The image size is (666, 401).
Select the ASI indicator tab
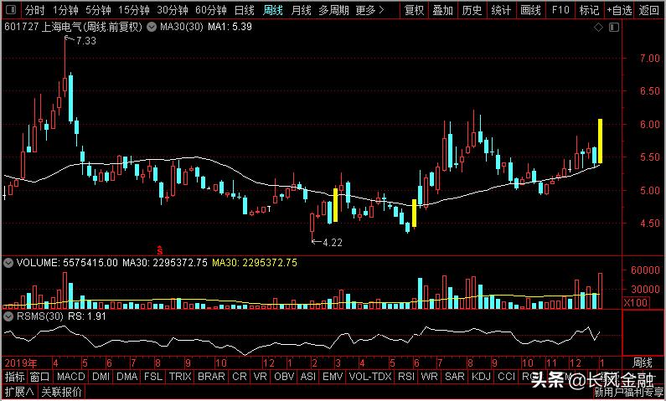tap(308, 376)
